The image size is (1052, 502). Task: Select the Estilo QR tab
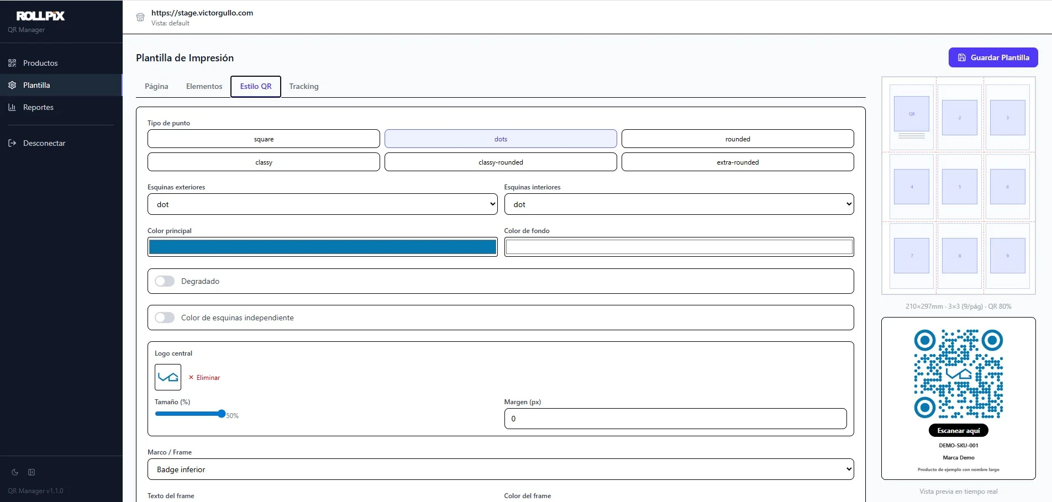click(256, 86)
